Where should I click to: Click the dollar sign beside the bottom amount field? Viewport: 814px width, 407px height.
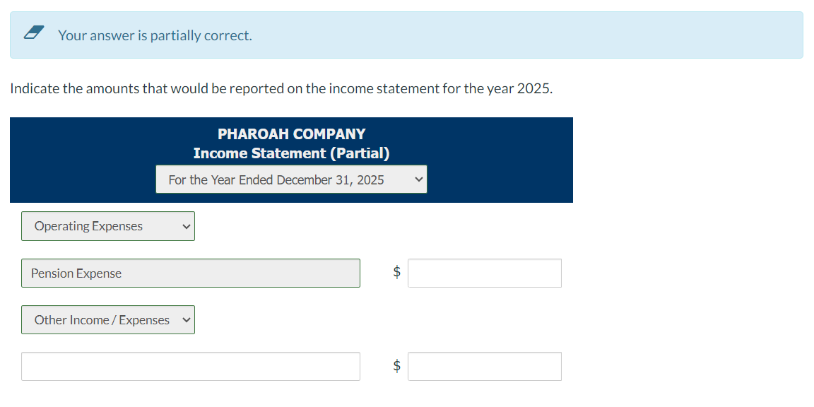(x=396, y=366)
